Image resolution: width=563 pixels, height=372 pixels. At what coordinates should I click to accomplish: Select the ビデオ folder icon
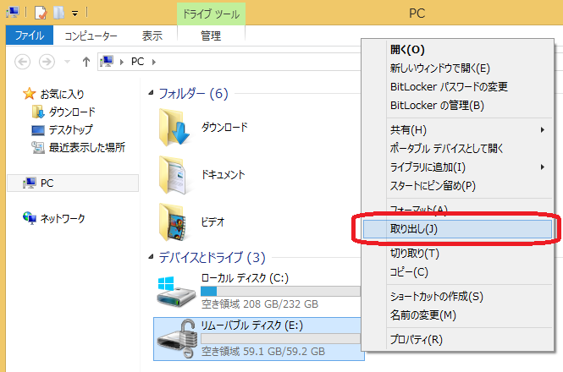pos(173,222)
